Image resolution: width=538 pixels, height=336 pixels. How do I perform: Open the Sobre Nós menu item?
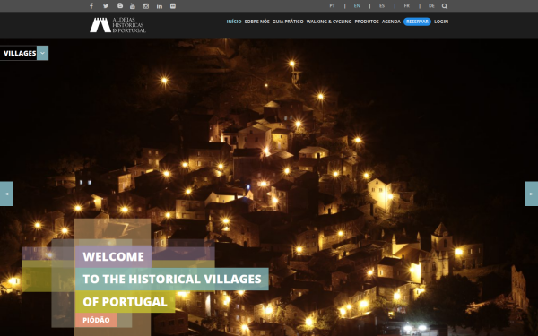point(257,22)
